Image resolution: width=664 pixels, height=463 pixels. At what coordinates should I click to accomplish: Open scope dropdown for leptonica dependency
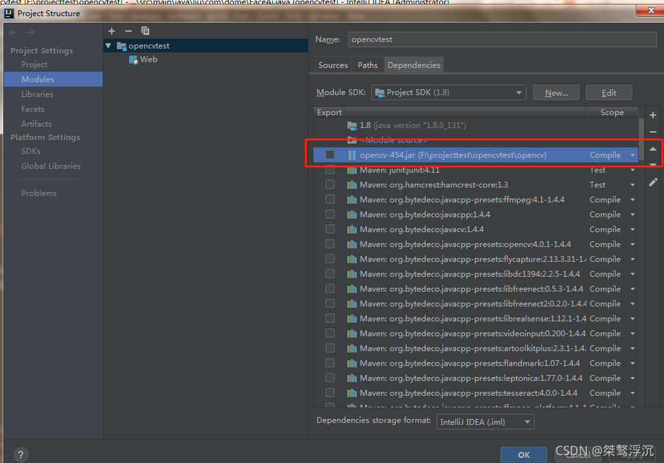click(x=632, y=378)
